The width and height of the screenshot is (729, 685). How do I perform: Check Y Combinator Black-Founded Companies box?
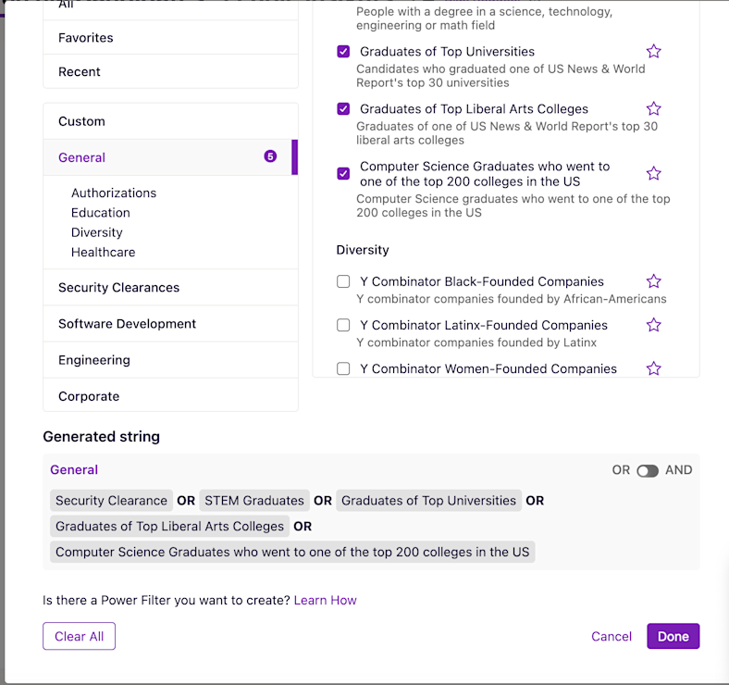[343, 281]
